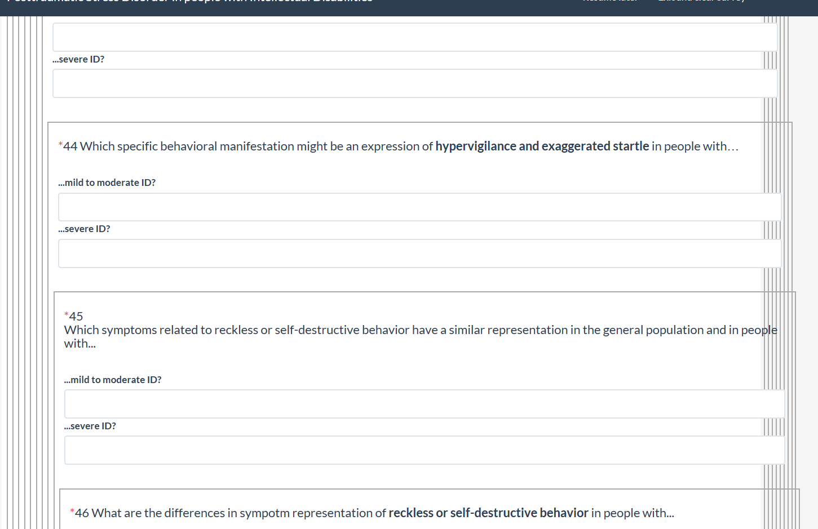Viewport: 818px width, 529px height.
Task: Focus the severe ID field above question 44
Action: point(415,83)
